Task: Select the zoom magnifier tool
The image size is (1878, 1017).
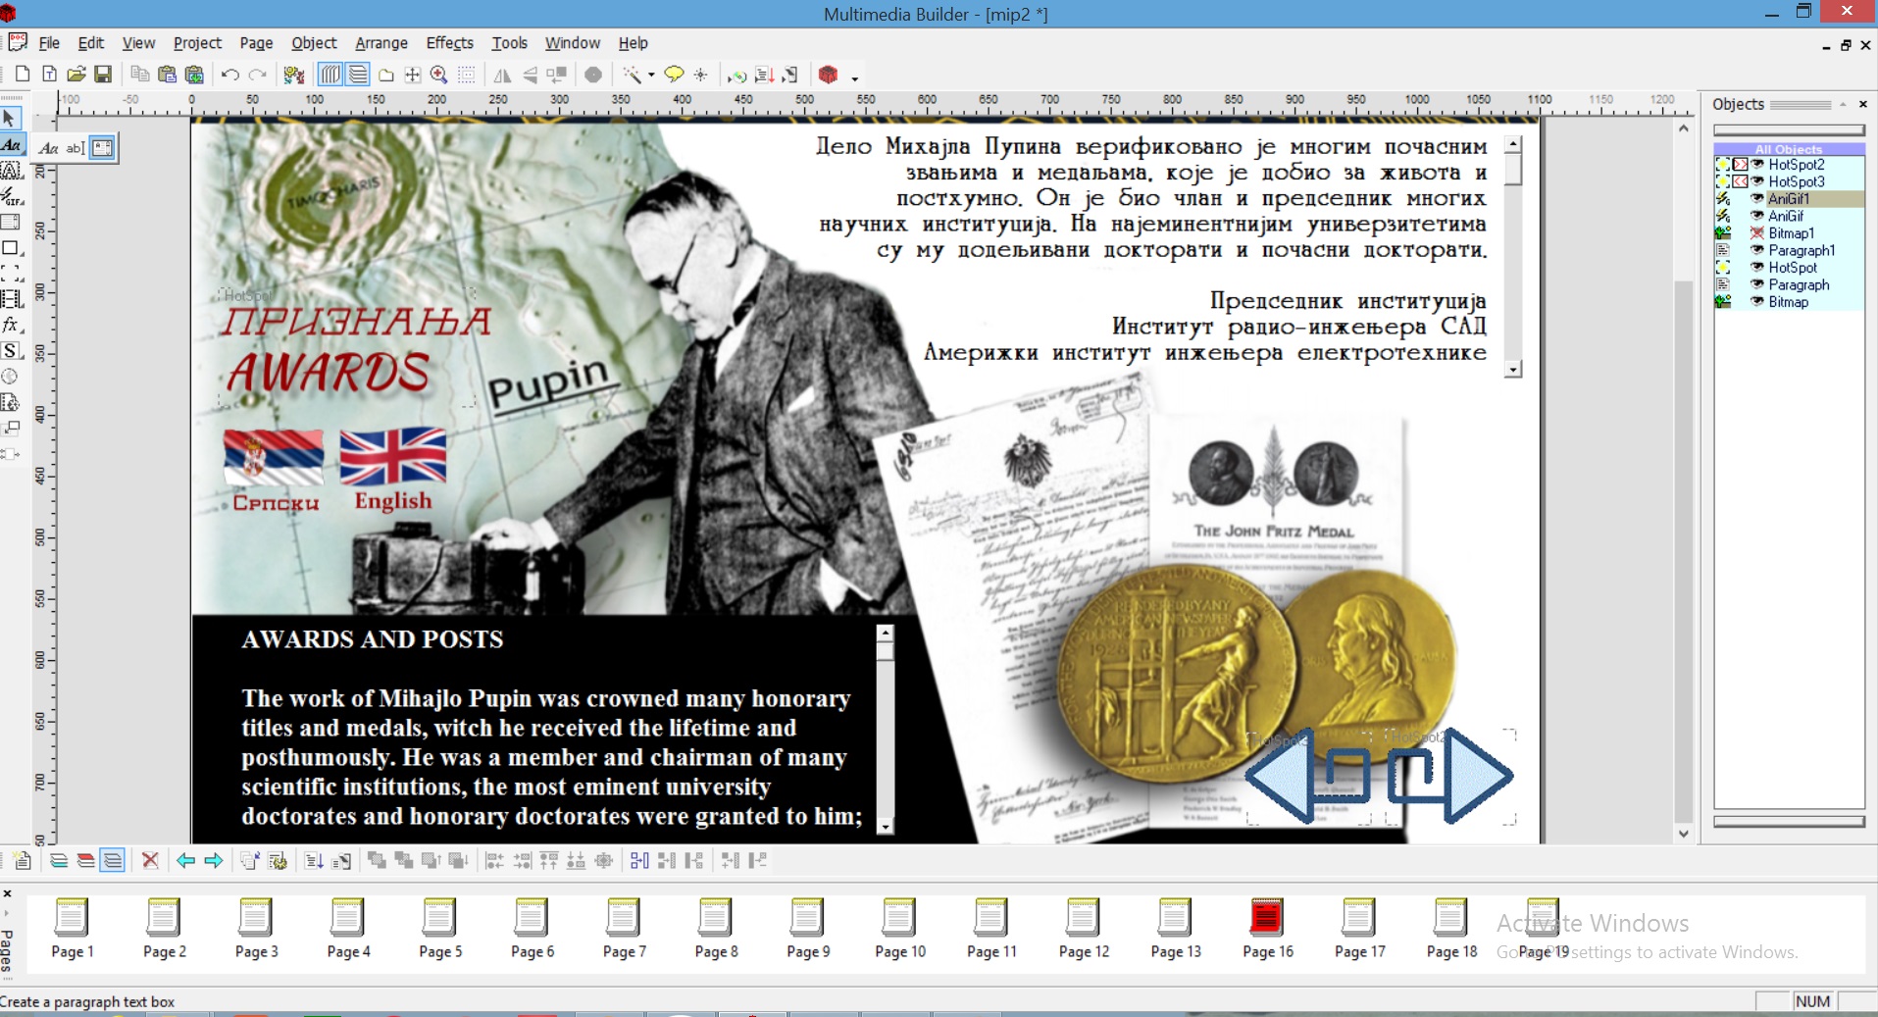Action: pos(439,75)
